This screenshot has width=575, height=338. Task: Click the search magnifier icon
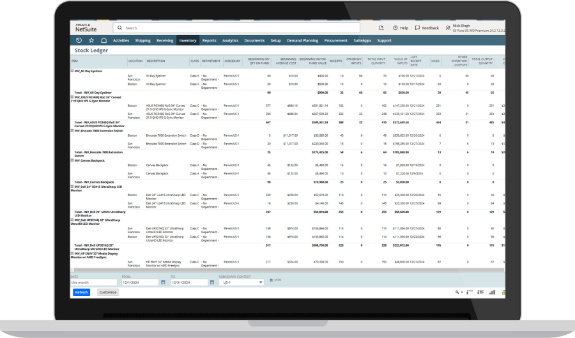120,28
